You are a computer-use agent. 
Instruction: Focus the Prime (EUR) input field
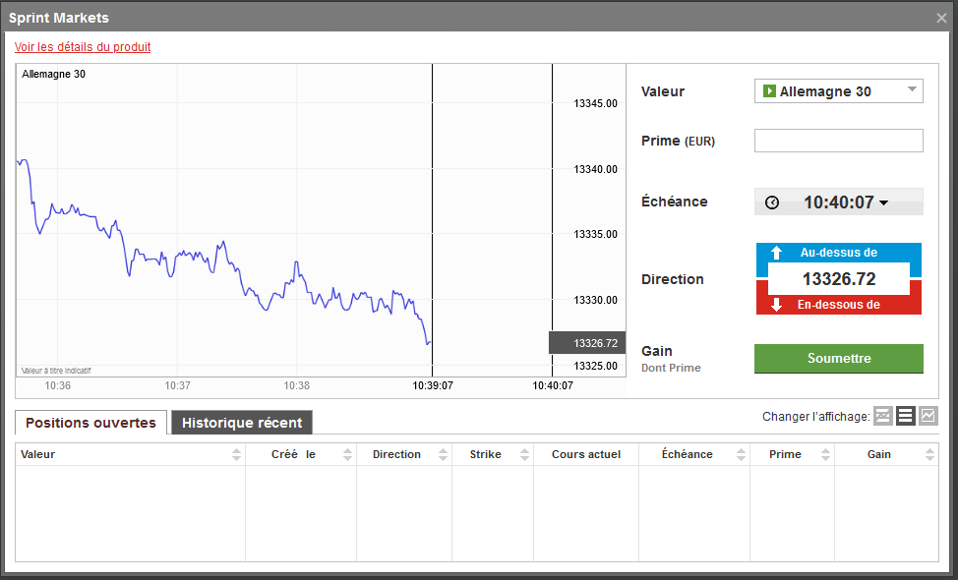pyautogui.click(x=838, y=141)
